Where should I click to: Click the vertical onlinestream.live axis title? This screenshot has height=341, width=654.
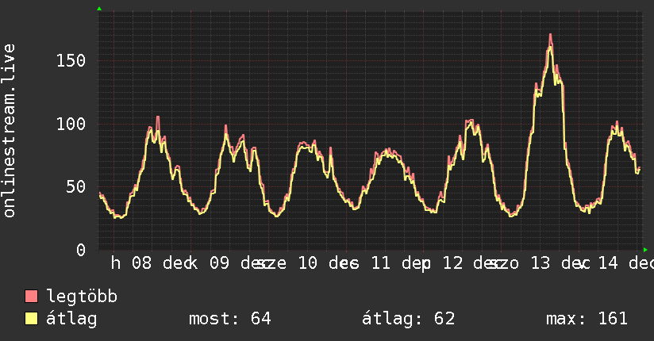click(x=9, y=131)
